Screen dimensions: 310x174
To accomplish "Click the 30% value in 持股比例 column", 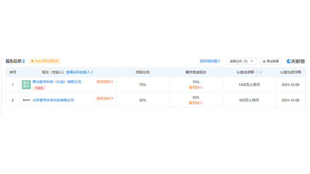I will (x=143, y=100).
